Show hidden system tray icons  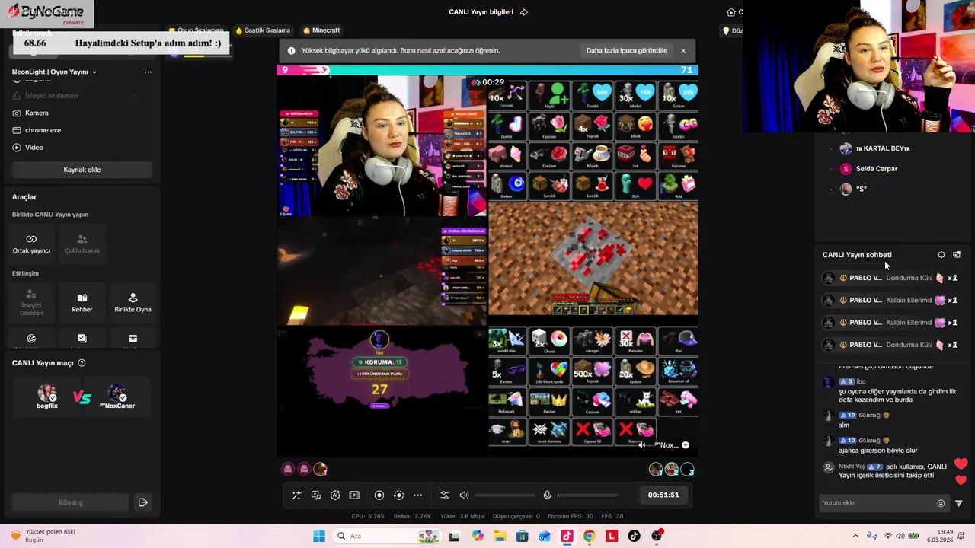[x=855, y=536]
